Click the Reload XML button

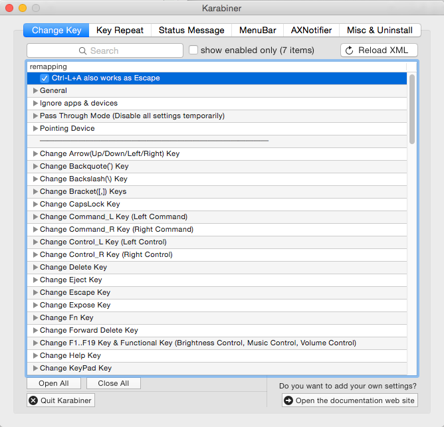pyautogui.click(x=379, y=50)
